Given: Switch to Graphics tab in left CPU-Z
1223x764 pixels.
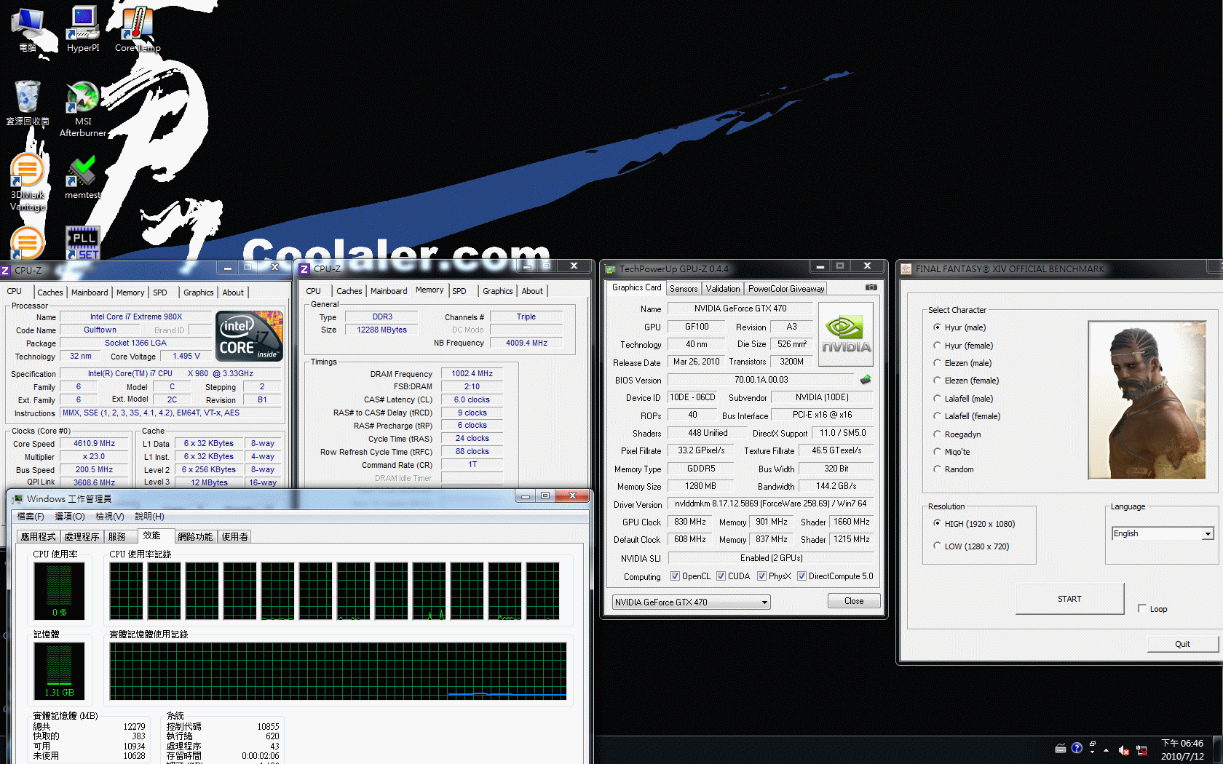Looking at the screenshot, I should tap(198, 293).
